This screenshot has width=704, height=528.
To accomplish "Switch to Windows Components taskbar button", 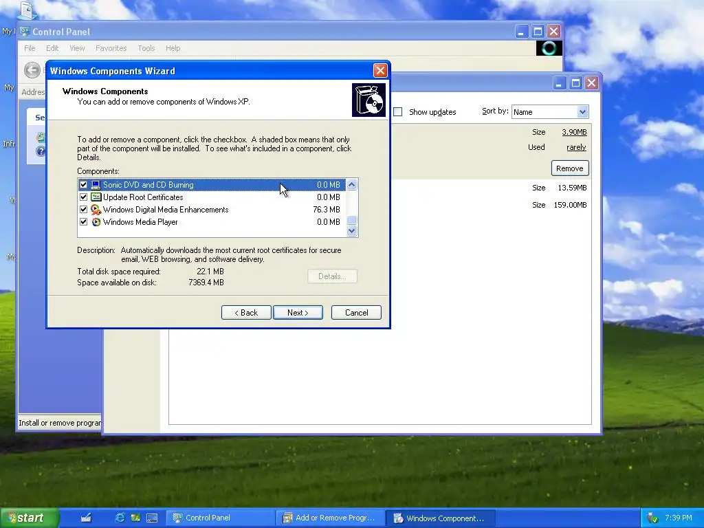I will click(x=441, y=518).
